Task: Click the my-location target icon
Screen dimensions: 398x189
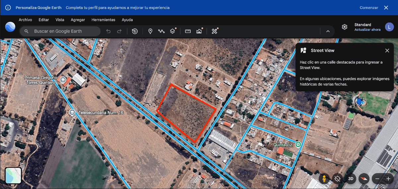Action: 338,179
